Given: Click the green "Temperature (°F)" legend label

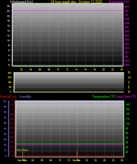Looking at the screenshot, I should (103, 97).
